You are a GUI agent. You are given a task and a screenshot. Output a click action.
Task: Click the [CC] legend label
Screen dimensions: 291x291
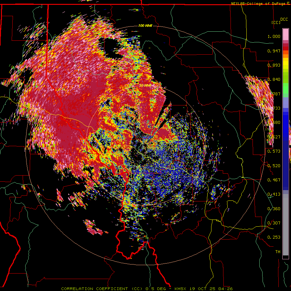[276, 22]
